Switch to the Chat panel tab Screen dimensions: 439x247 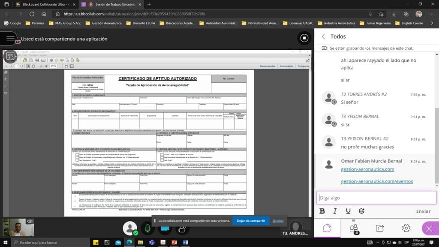[x=327, y=228]
